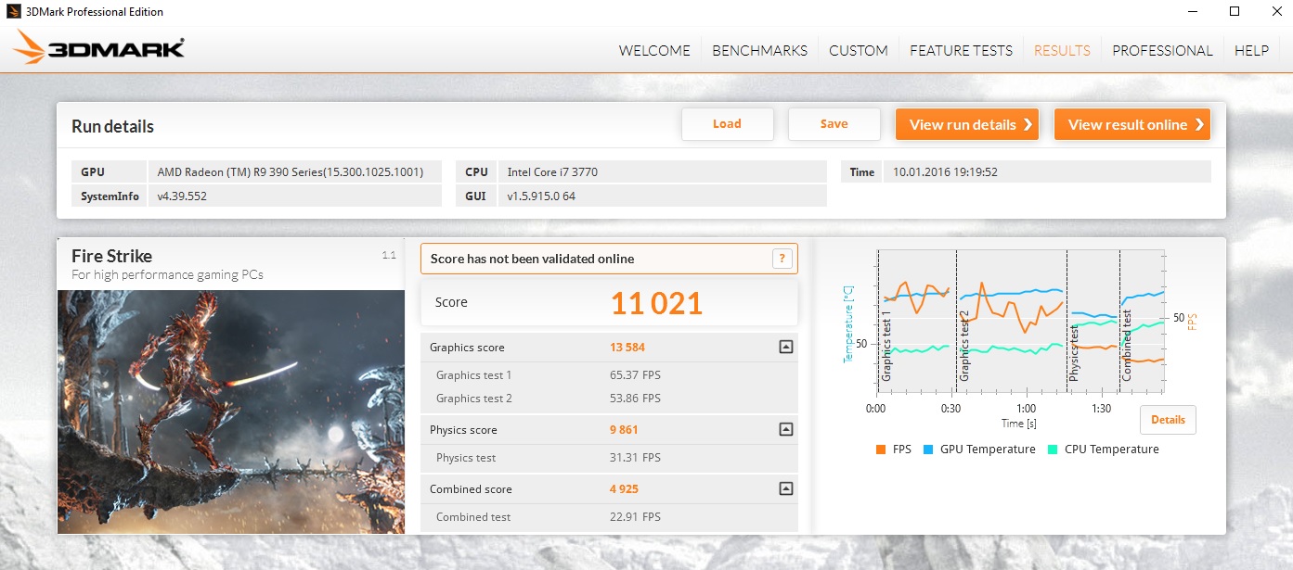Click the Graphics test 2 chart segment label
The image size is (1293, 570).
[x=964, y=347]
